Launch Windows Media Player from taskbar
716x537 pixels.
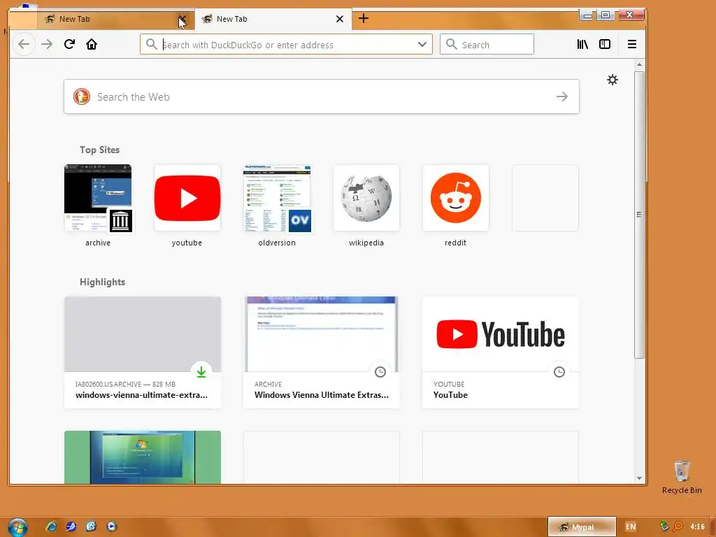pyautogui.click(x=112, y=527)
